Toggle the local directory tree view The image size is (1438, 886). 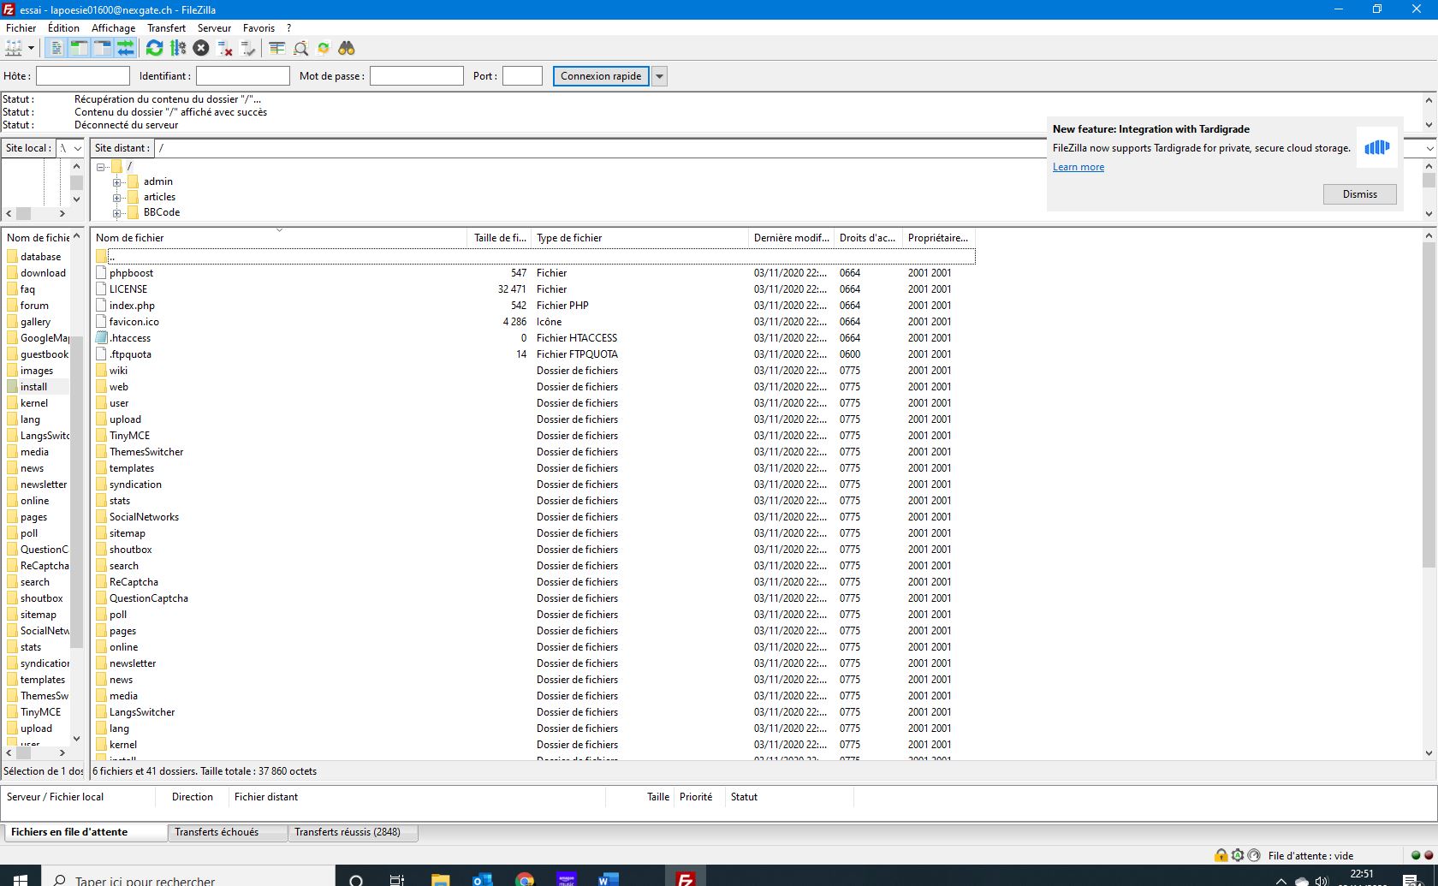pos(79,49)
